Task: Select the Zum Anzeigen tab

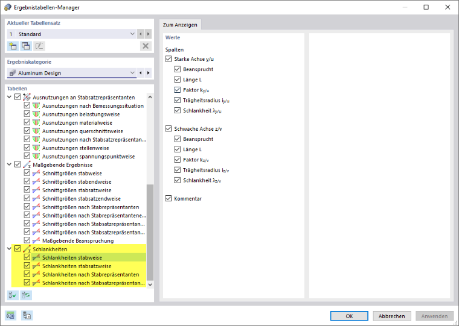Action: click(x=180, y=25)
